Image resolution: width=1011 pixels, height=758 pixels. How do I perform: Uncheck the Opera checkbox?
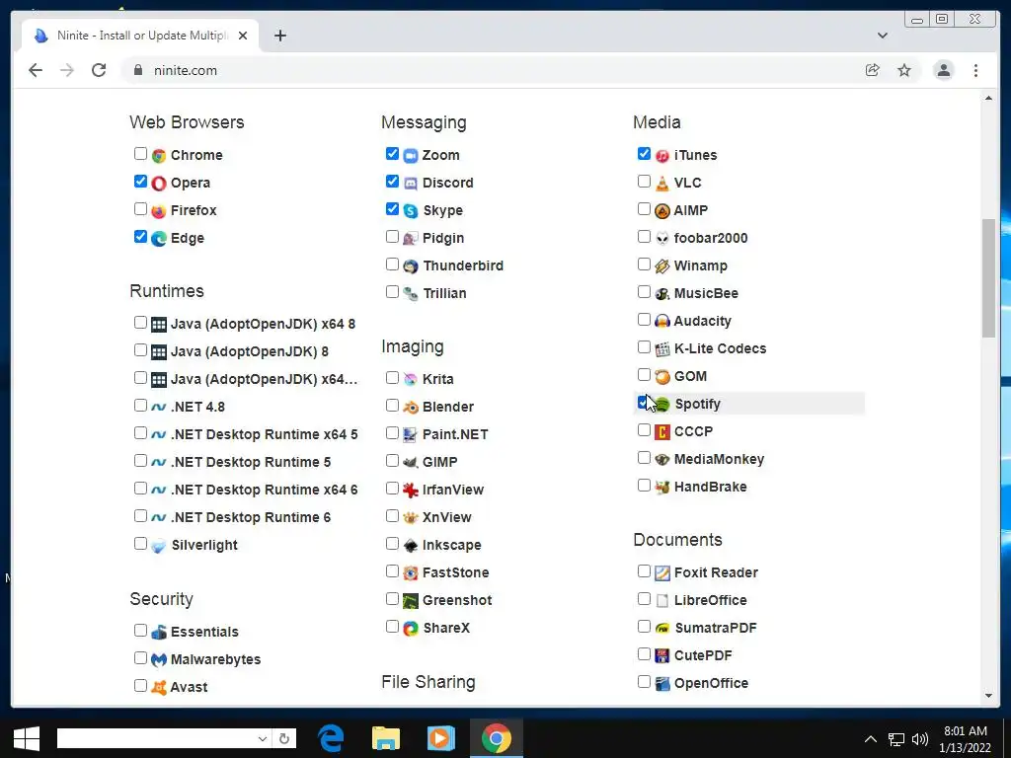tap(140, 182)
